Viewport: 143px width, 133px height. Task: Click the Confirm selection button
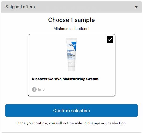point(71,111)
